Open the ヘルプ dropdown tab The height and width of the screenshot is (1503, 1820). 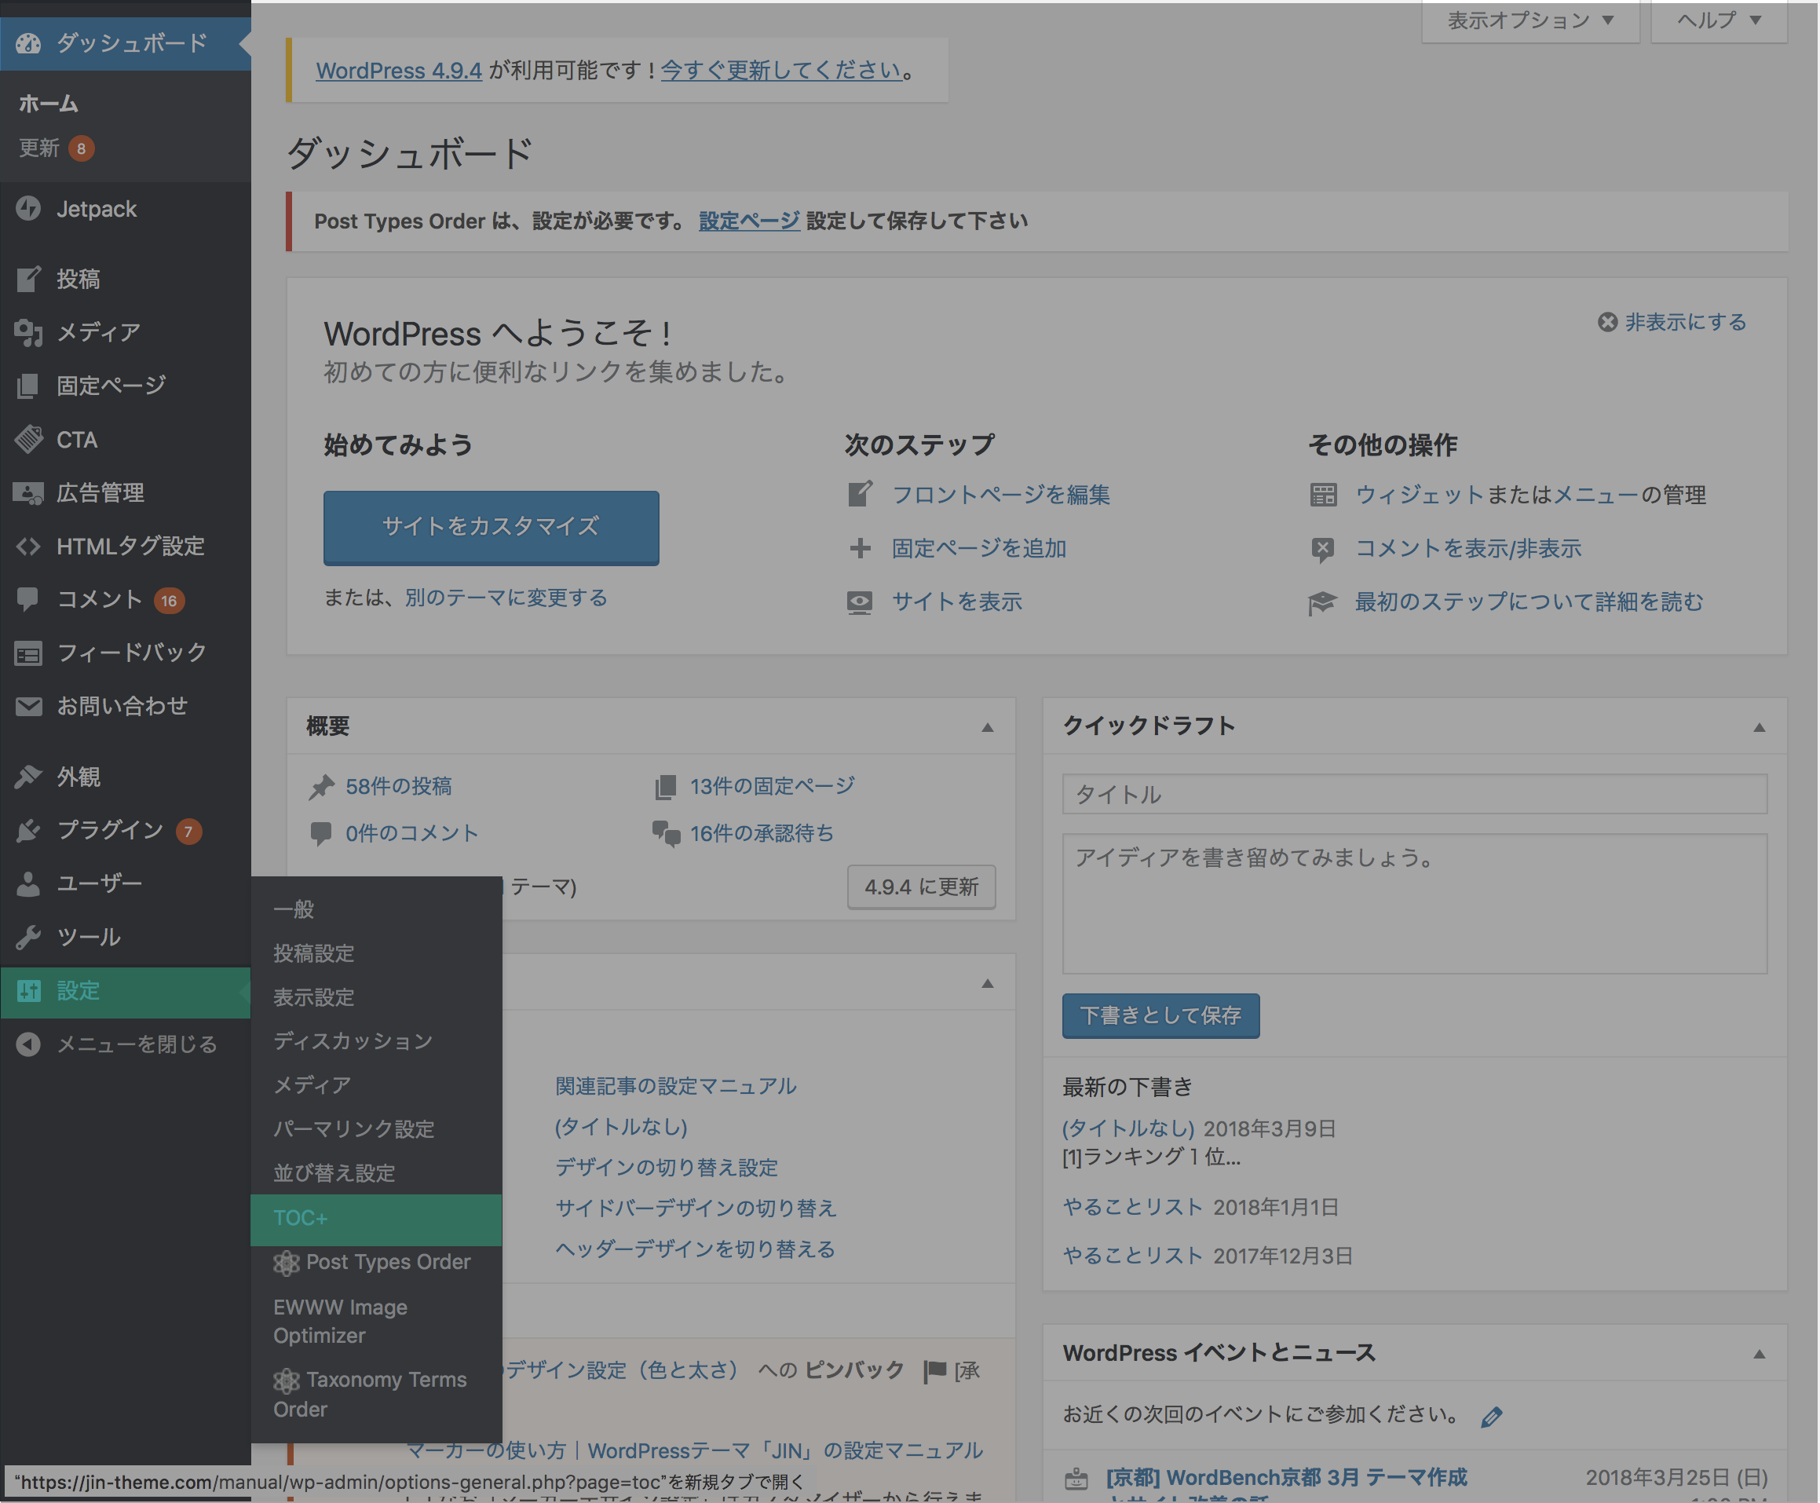click(x=1719, y=20)
